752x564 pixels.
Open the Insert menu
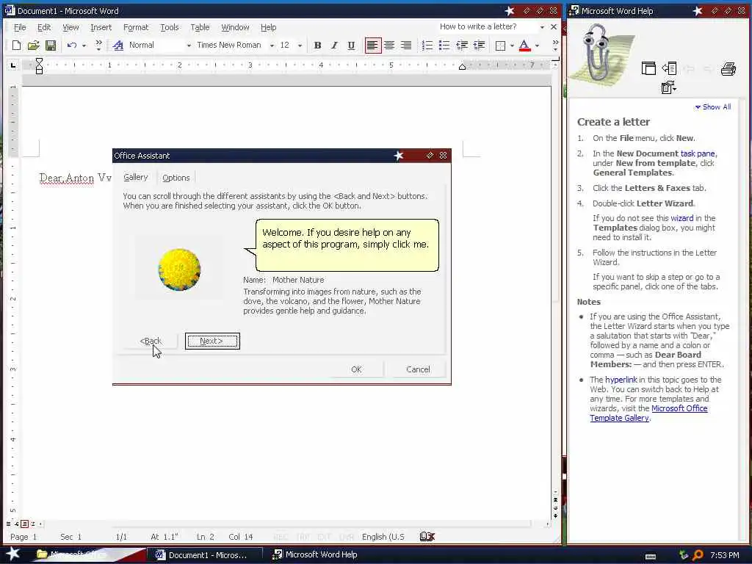point(101,27)
